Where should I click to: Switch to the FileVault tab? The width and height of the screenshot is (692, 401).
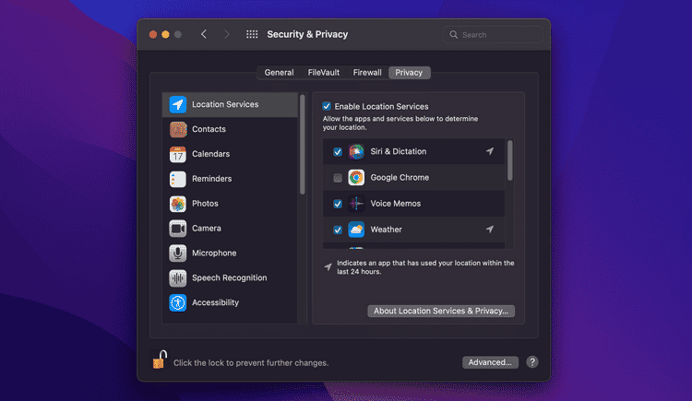pos(324,73)
